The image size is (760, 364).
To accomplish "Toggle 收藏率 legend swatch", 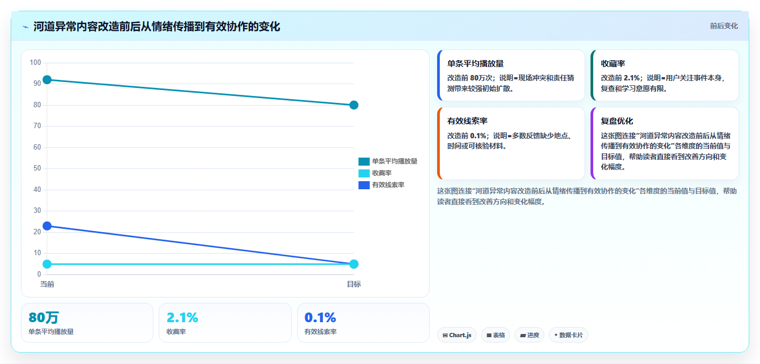I will [x=364, y=173].
